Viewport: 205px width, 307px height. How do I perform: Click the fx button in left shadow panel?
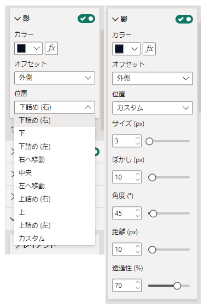51,48
